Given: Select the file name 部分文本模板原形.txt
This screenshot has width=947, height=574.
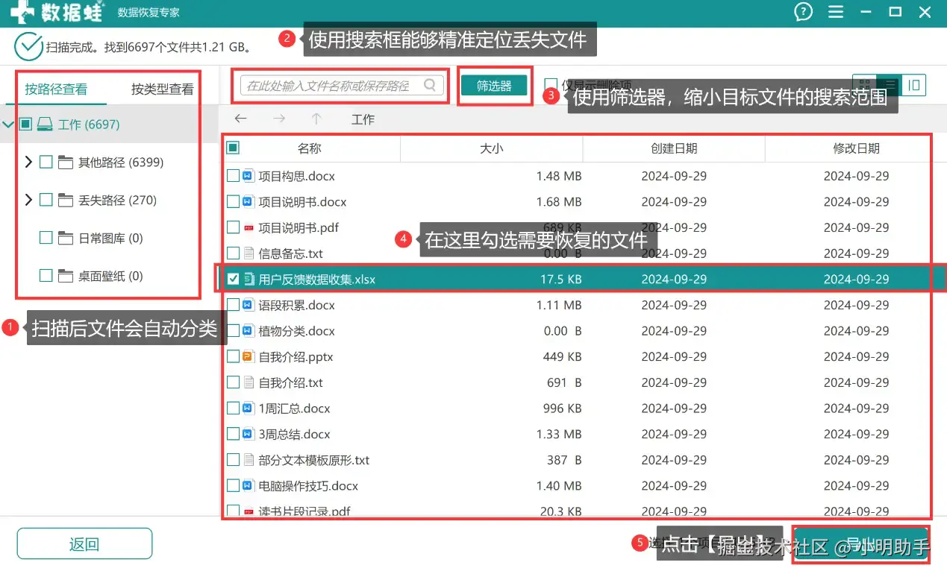Looking at the screenshot, I should point(314,460).
